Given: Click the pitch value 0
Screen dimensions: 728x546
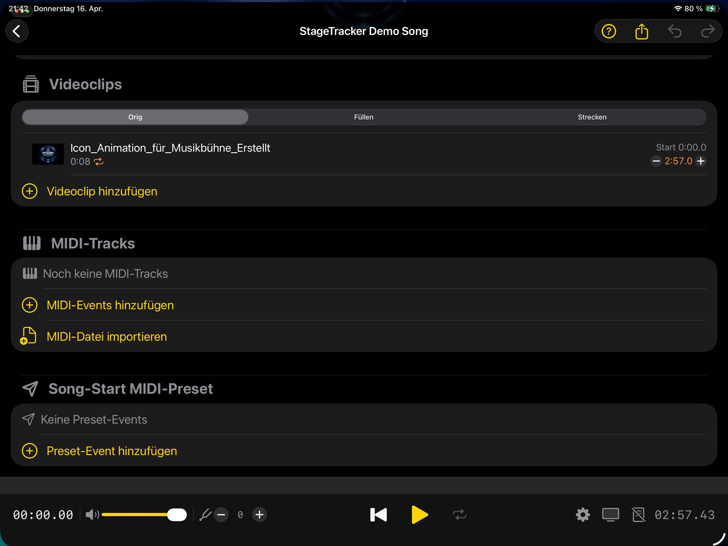Looking at the screenshot, I should [240, 515].
